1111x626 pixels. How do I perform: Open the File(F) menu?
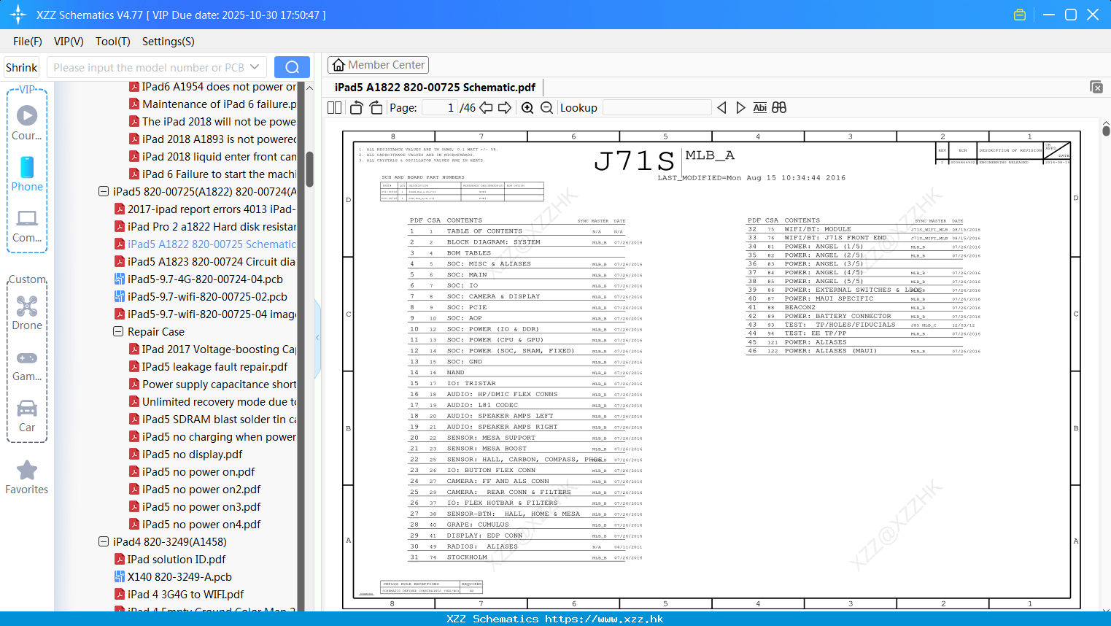28,42
